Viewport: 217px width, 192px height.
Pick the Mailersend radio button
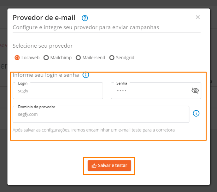78,58
